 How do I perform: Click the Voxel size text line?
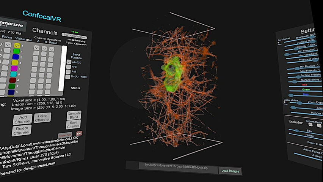[x=39, y=100]
